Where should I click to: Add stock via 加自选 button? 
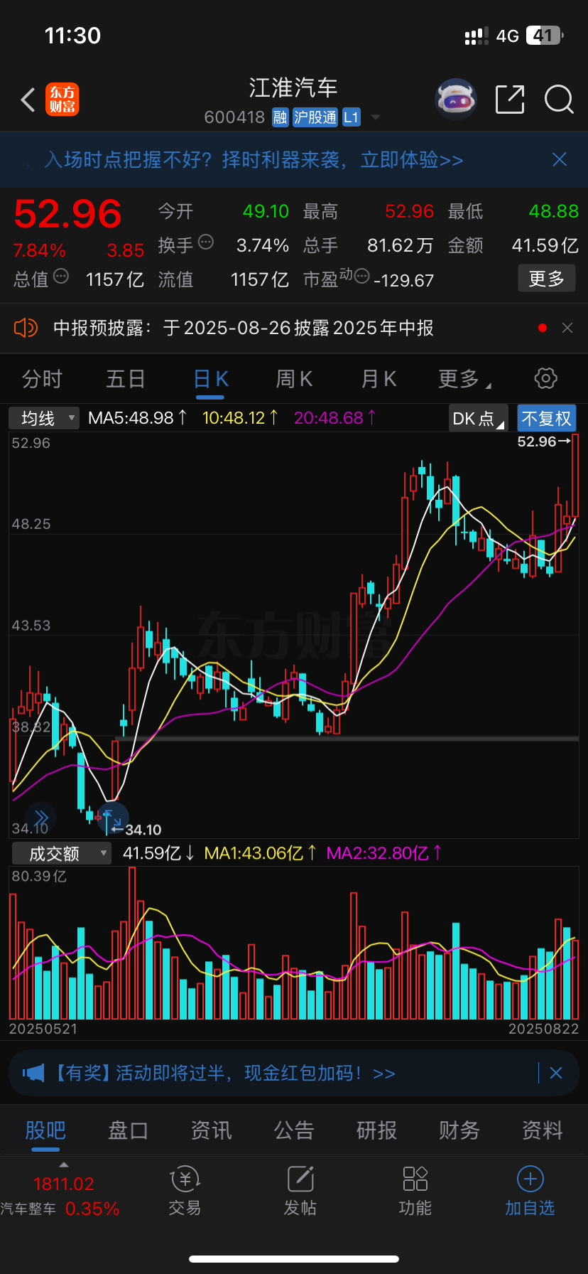pos(530,1192)
